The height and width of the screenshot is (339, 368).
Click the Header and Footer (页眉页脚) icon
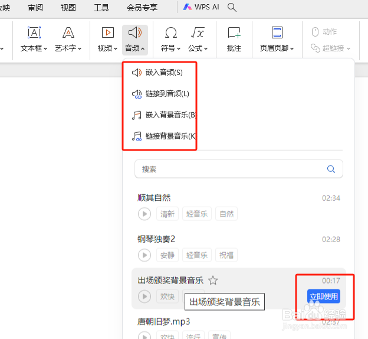coord(277,32)
